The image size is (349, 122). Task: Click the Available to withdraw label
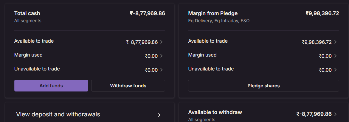(x=215, y=112)
